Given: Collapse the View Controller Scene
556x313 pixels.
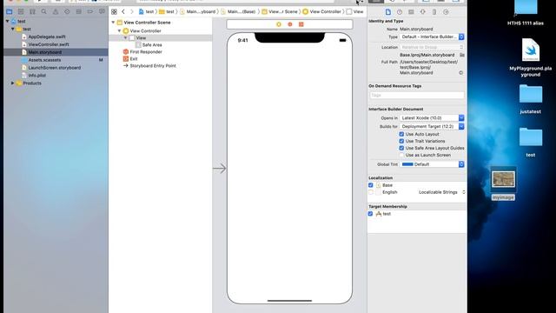Looking at the screenshot, I should coord(114,23).
